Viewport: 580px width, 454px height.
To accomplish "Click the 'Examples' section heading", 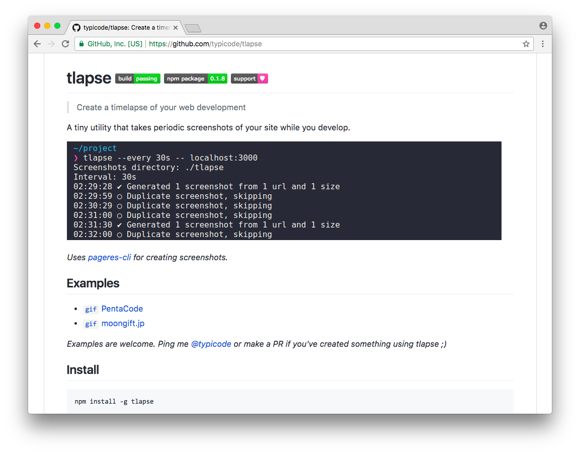I will tap(93, 283).
